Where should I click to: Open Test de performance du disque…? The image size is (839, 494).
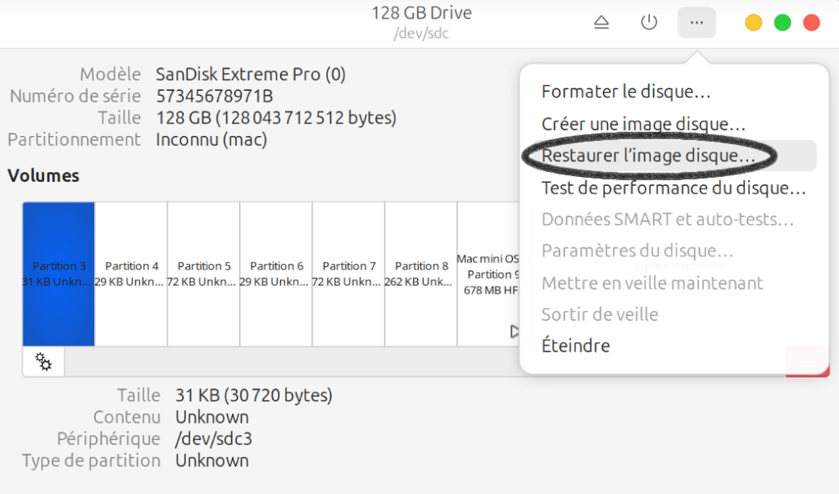(x=673, y=188)
